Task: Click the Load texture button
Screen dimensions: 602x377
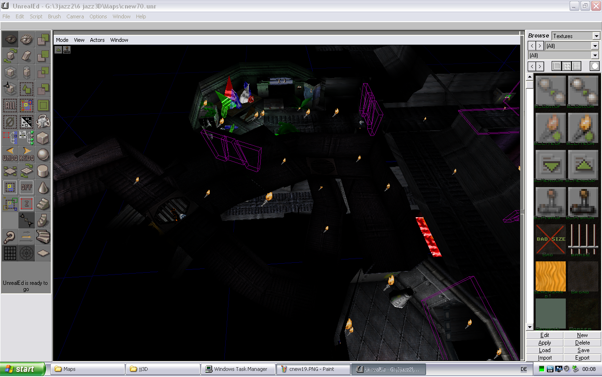Action: tap(545, 350)
